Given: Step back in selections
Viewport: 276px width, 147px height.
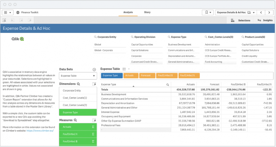Looking at the screenshot, I should coord(13,20).
